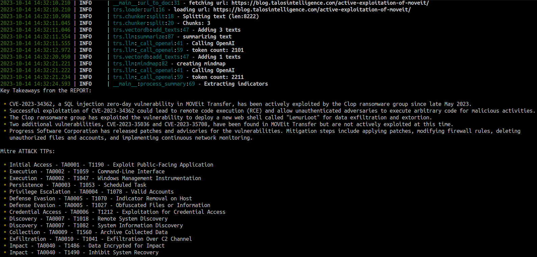
Task: Click the "Splitting text (len:8222)" log message
Action: tap(221, 17)
